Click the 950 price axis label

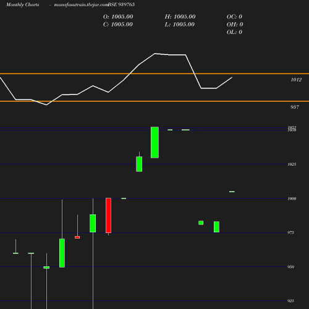(290, 267)
